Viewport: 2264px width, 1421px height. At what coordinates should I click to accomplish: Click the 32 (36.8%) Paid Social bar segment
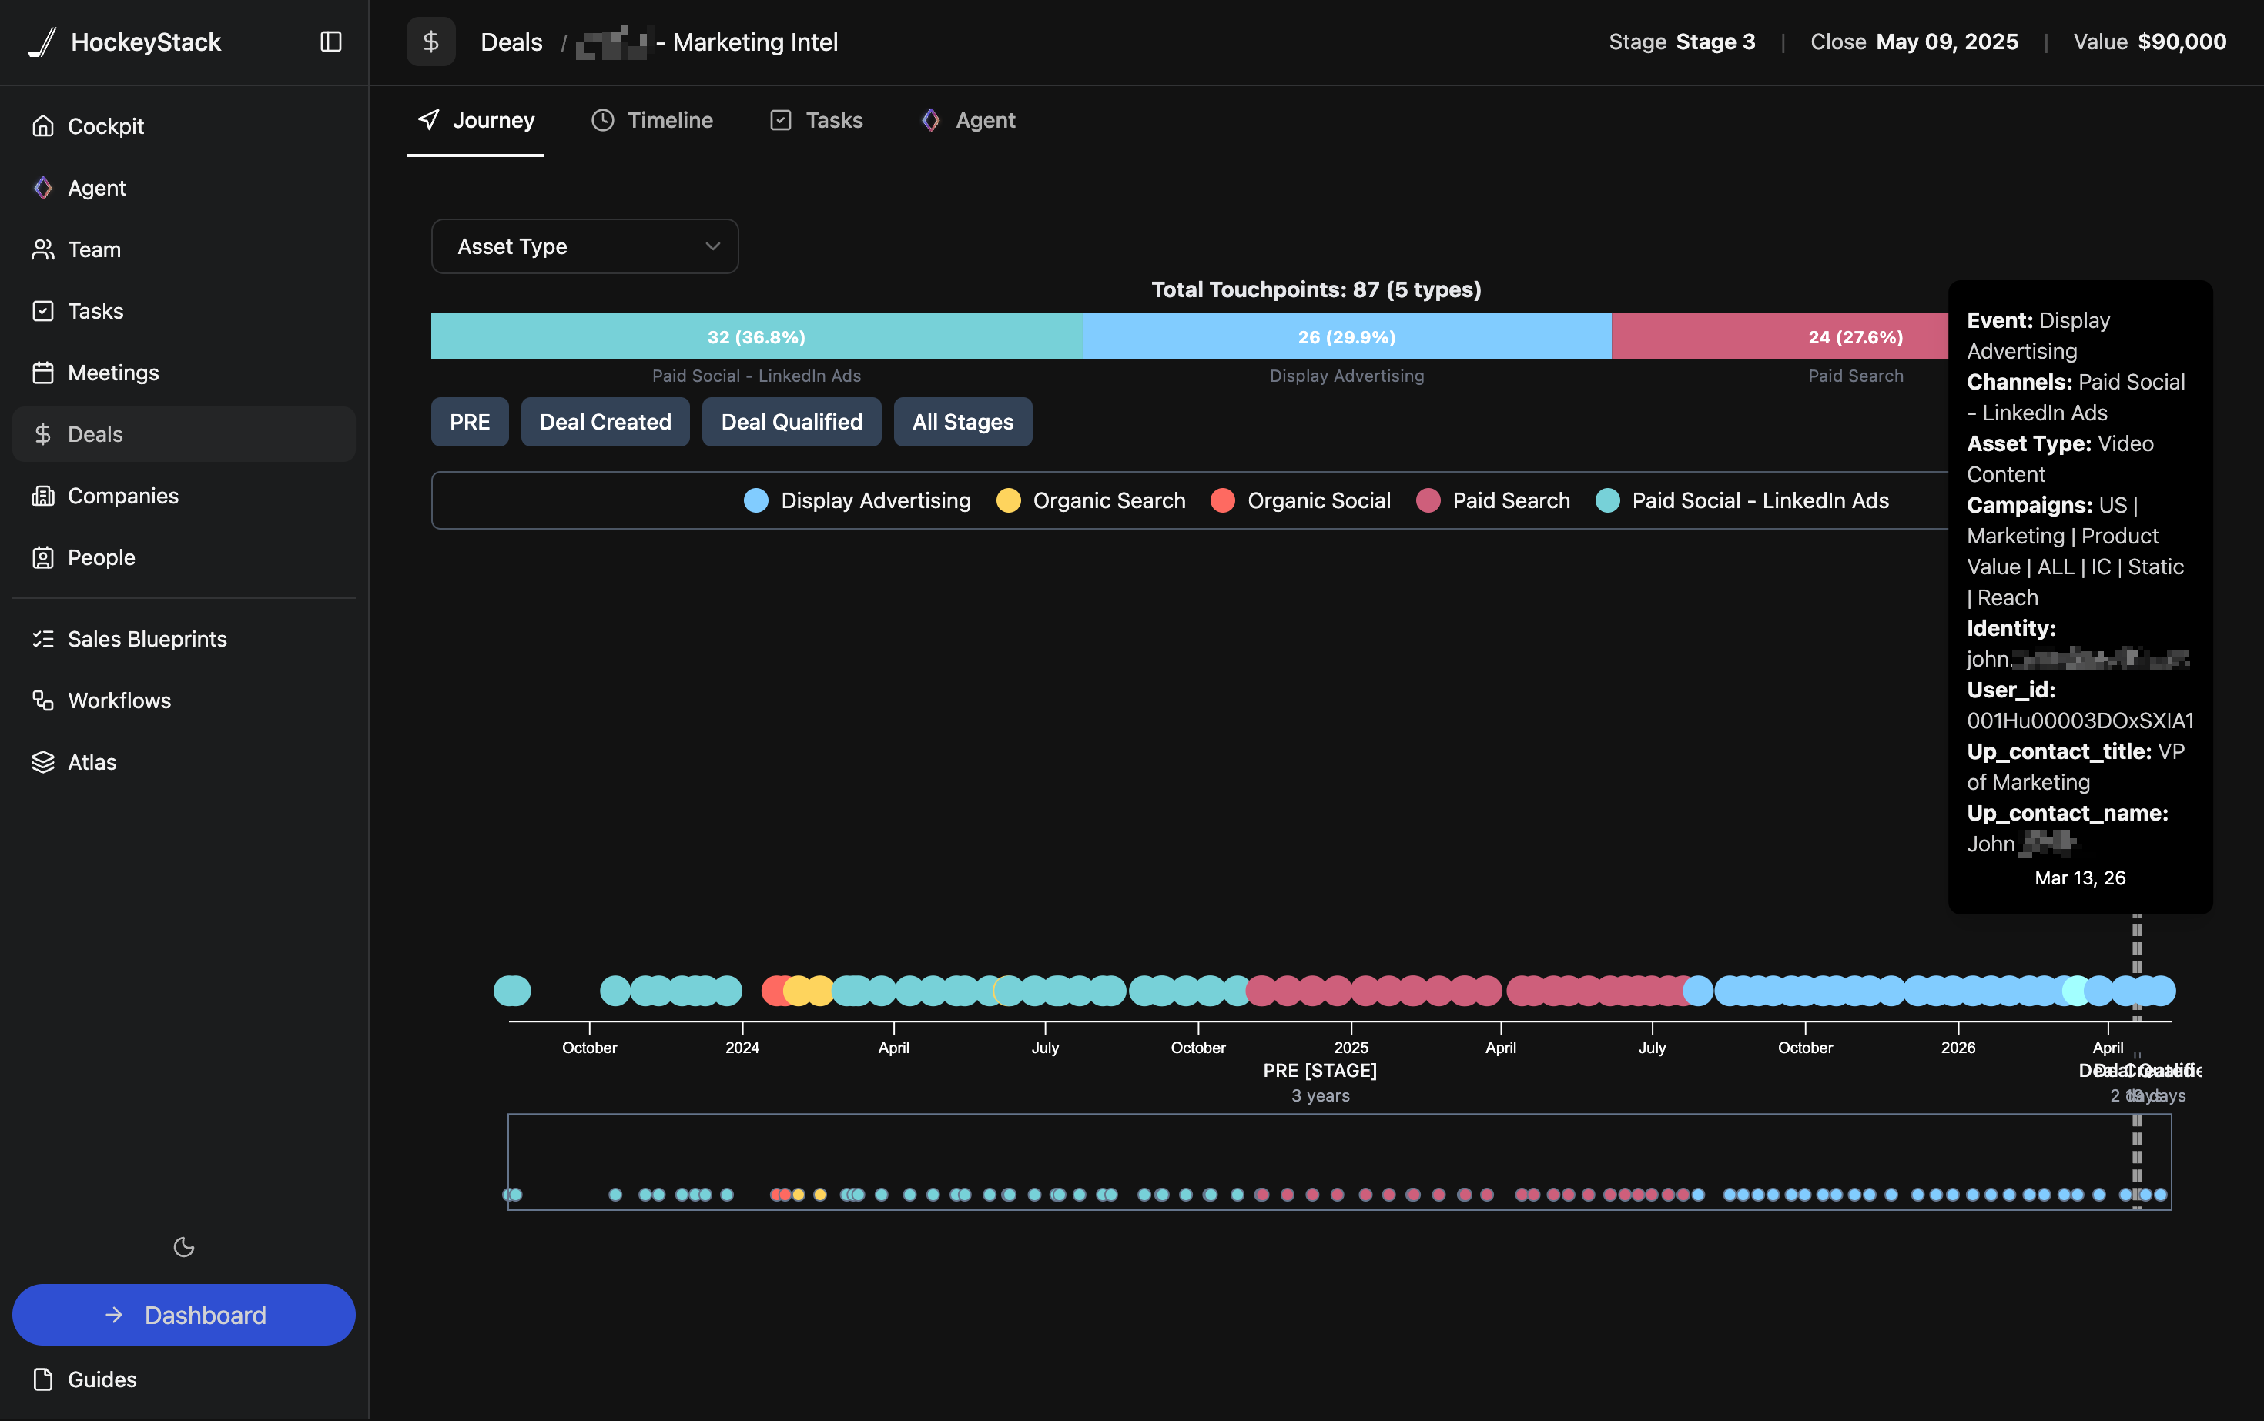pyautogui.click(x=757, y=336)
